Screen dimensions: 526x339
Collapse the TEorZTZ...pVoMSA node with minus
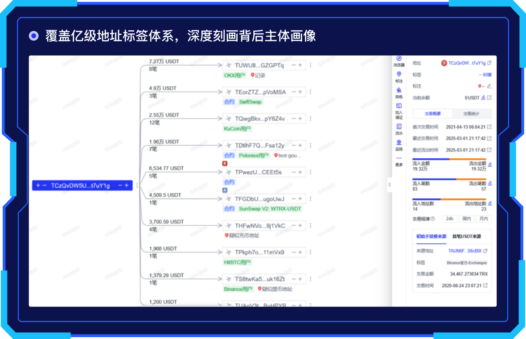click(x=294, y=92)
